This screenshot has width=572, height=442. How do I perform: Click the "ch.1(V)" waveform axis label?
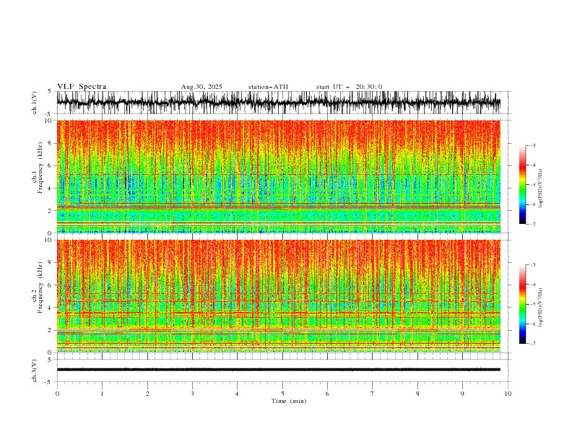pyautogui.click(x=35, y=103)
